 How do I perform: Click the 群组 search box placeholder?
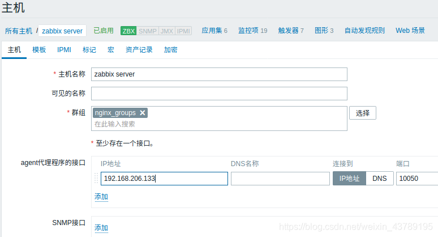[x=114, y=124]
